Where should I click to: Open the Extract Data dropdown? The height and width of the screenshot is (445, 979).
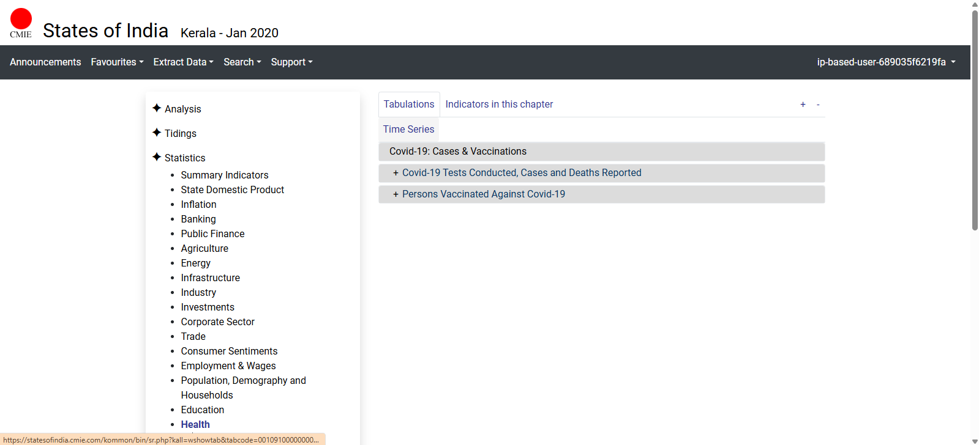point(183,62)
